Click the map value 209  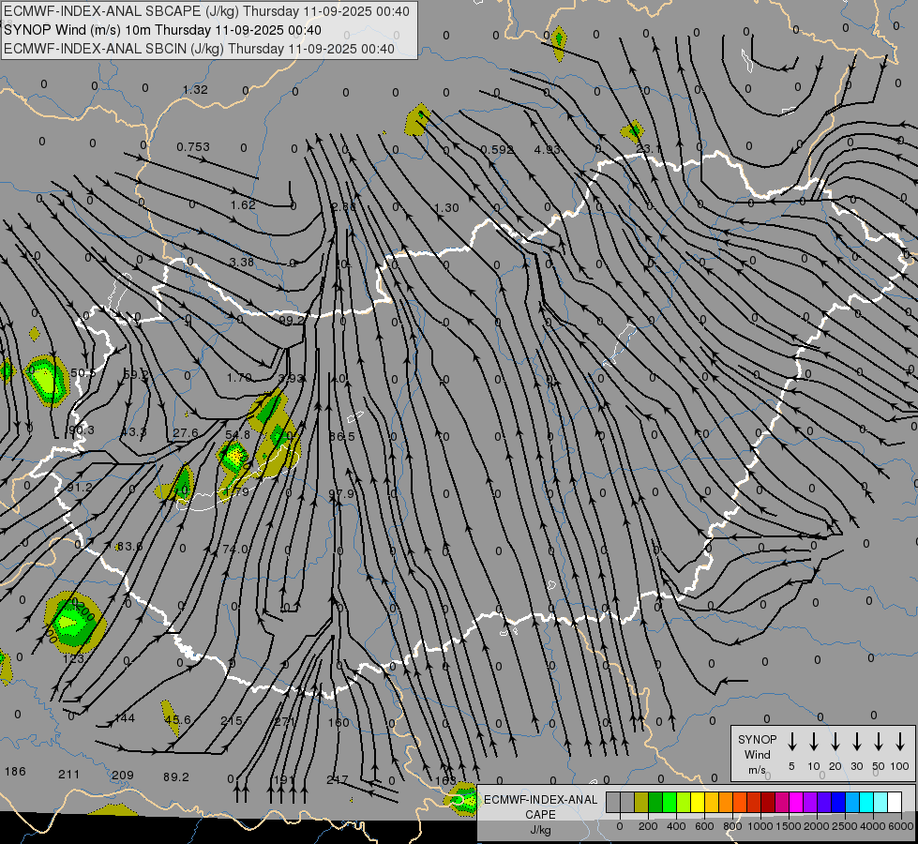pos(122,776)
